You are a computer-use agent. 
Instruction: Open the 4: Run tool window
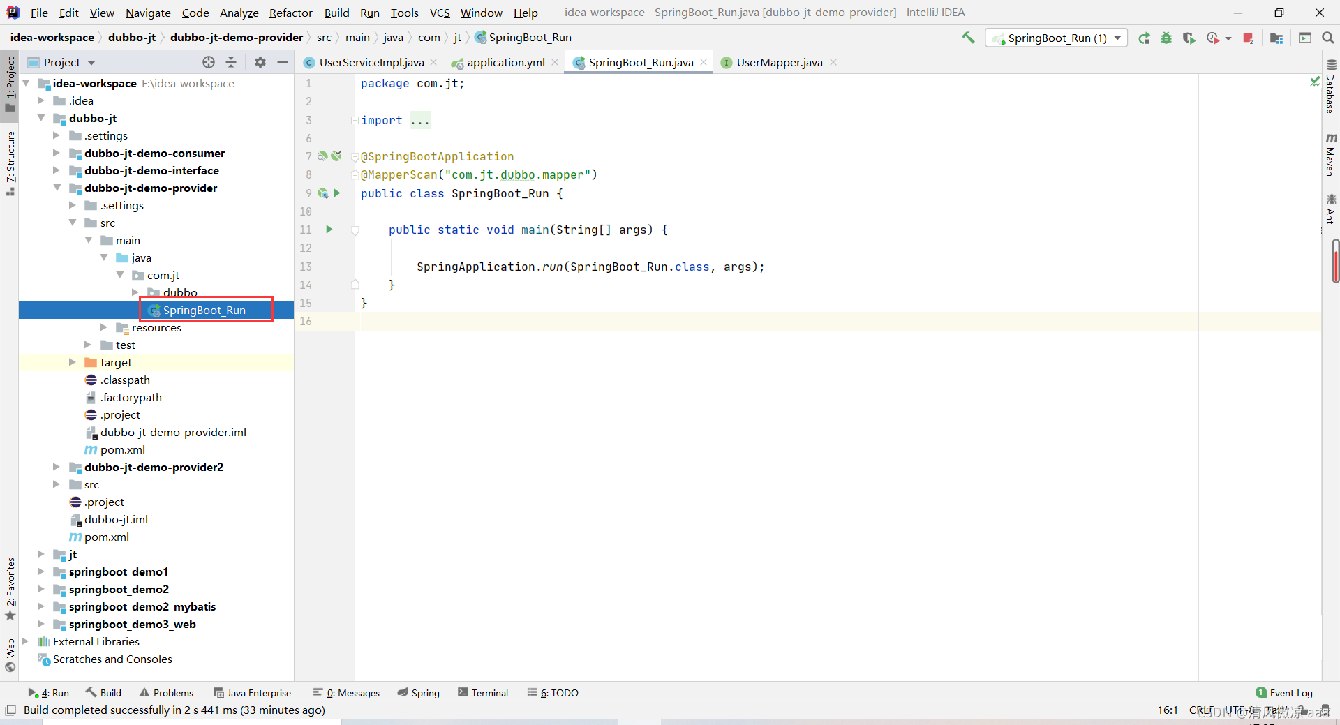pos(49,693)
